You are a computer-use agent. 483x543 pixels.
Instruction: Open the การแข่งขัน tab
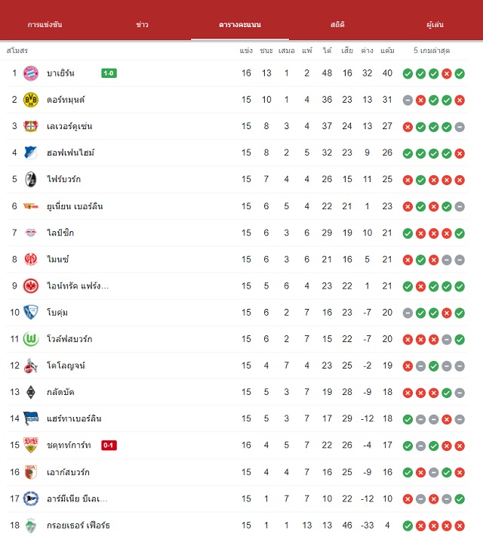45,25
